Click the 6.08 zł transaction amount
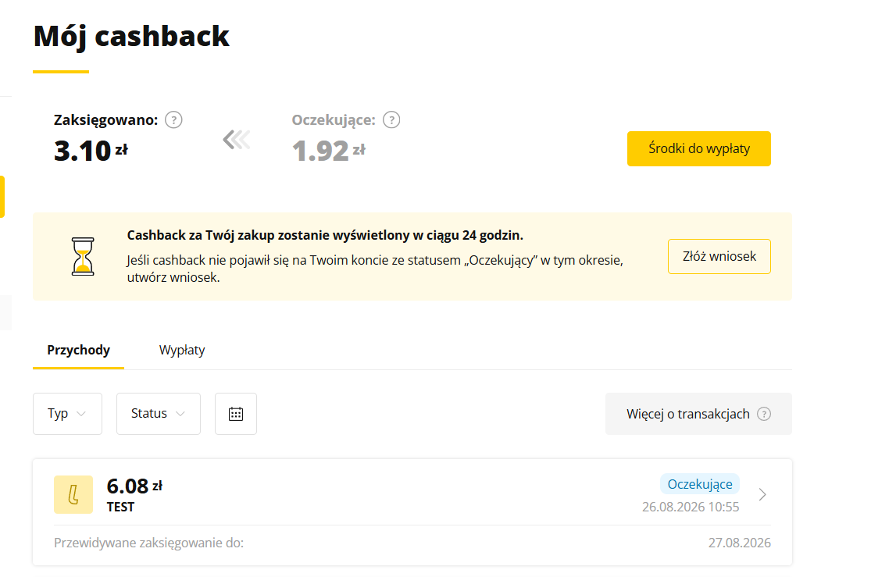Image resolution: width=871 pixels, height=577 pixels. 134,486
